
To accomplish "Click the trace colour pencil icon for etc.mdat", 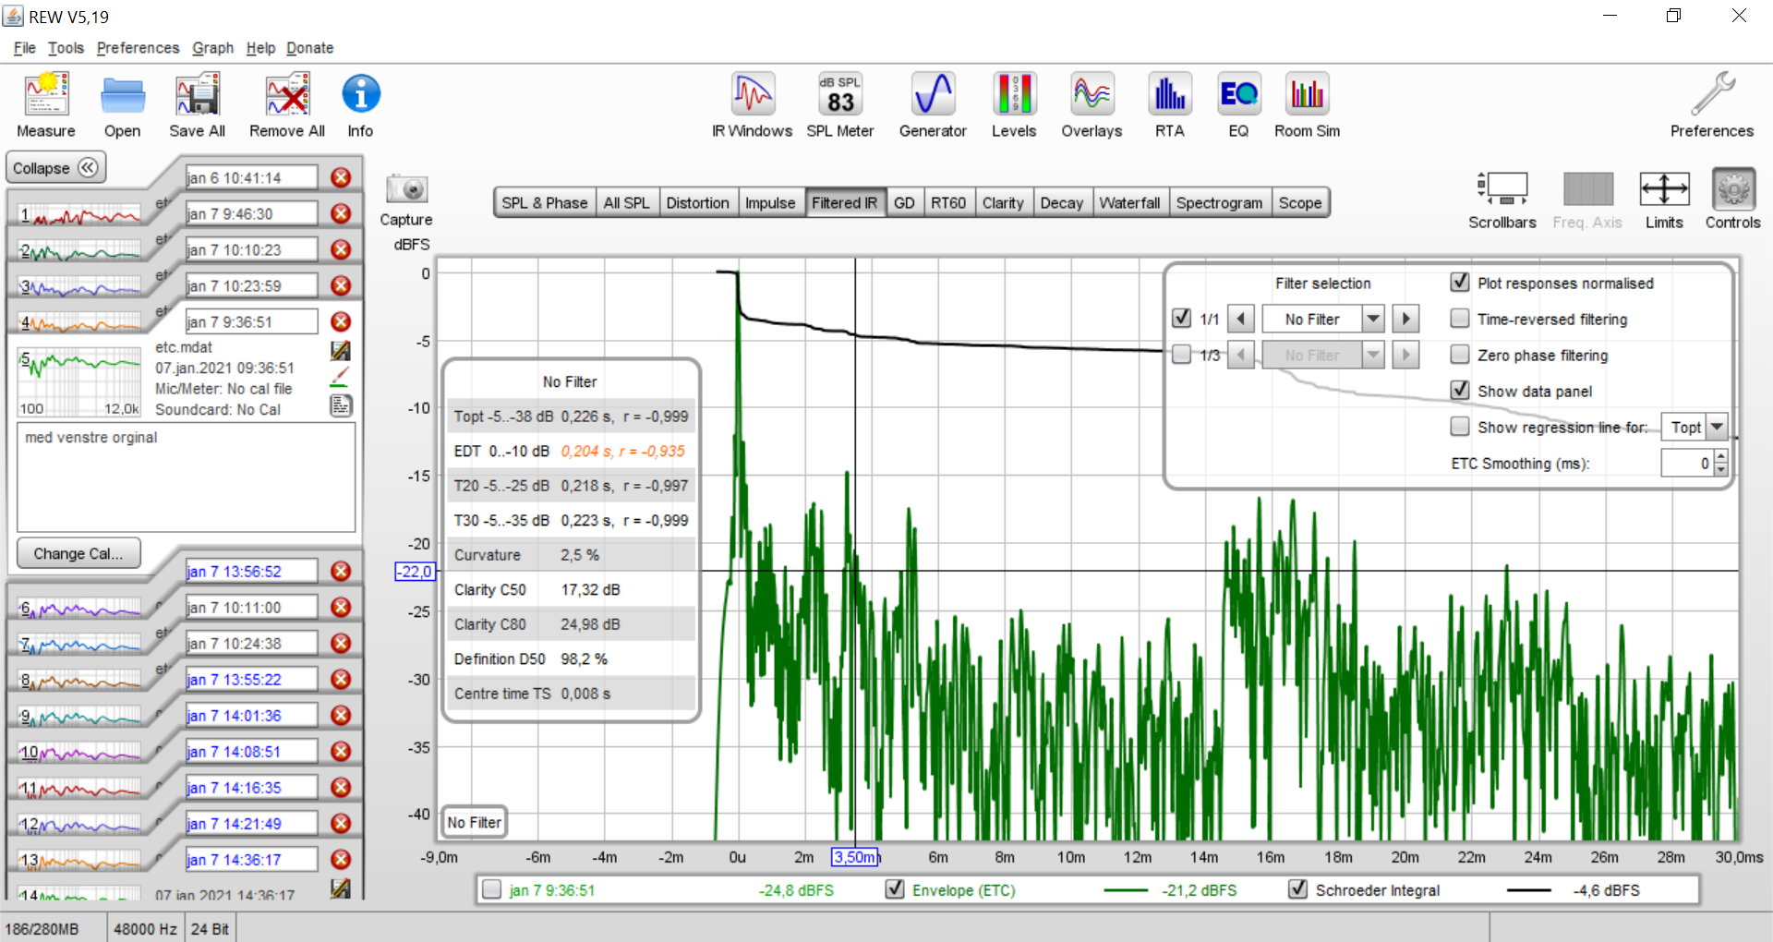I will [x=340, y=377].
